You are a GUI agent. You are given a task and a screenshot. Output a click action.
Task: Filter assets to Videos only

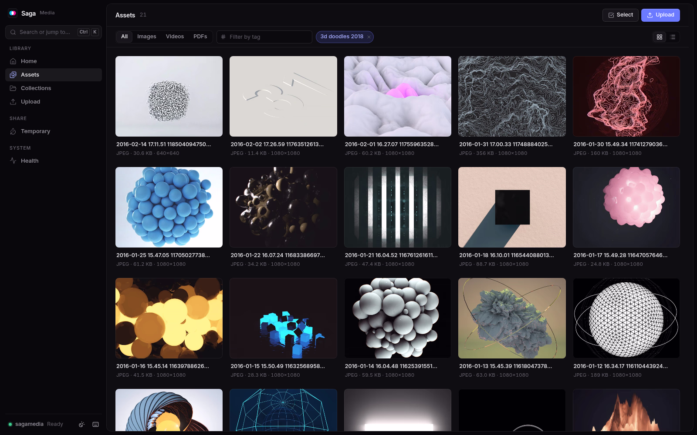[x=175, y=37]
